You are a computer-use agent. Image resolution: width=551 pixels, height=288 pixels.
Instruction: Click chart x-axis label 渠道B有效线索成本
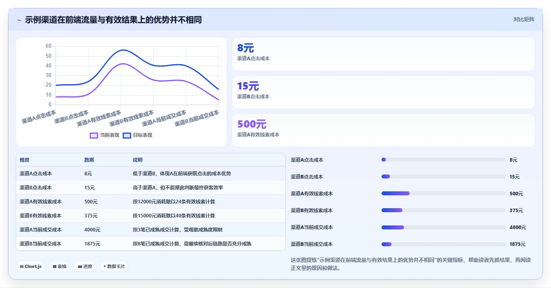132,118
